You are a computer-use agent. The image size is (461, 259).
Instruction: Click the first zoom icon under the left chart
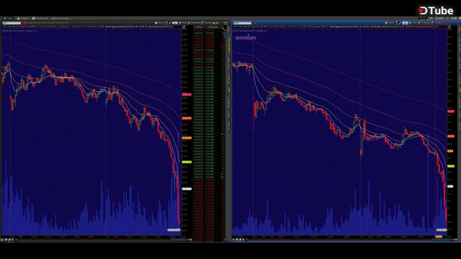coord(6,240)
